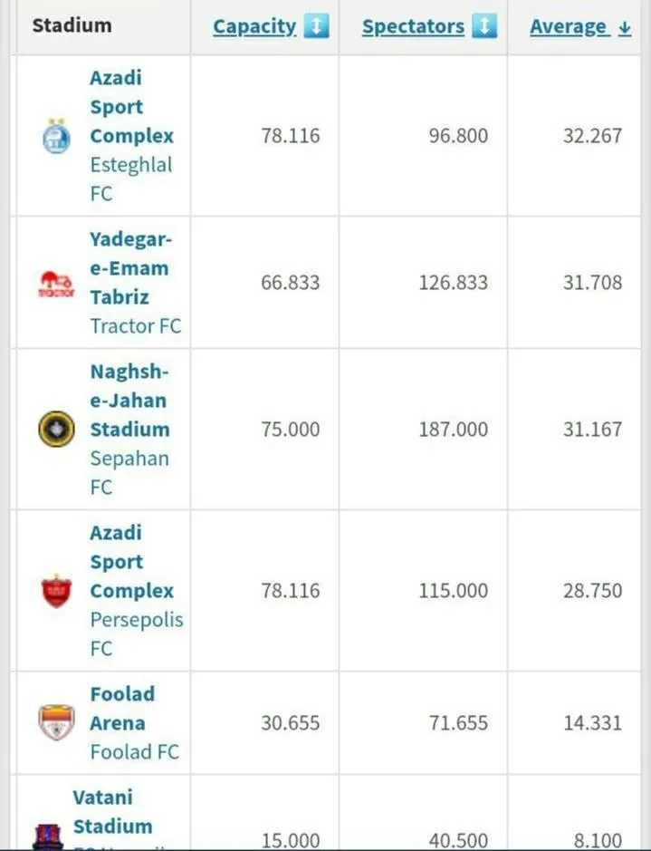Sort table by Average column header

[x=568, y=26]
